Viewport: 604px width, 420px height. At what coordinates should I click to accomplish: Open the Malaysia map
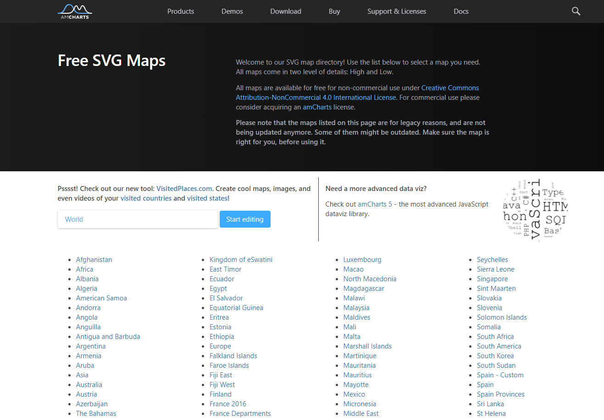[x=356, y=308]
